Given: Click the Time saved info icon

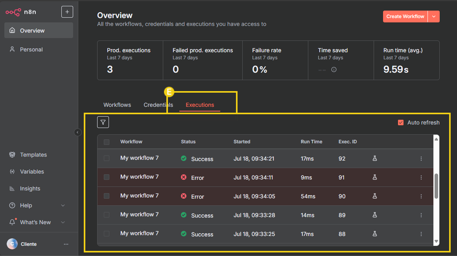Looking at the screenshot, I should pyautogui.click(x=334, y=69).
